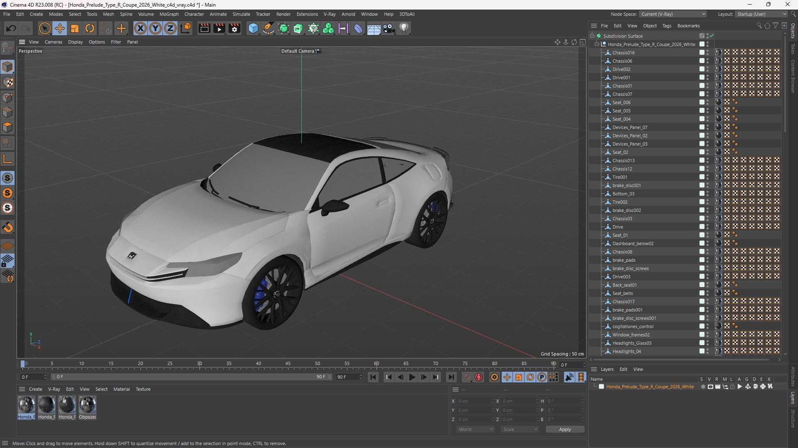The image size is (798, 448).
Task: Open the Spline Pen tool
Action: click(268, 28)
